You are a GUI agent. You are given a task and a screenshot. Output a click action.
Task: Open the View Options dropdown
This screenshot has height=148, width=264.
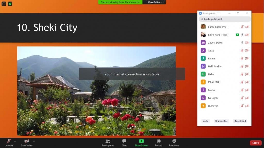point(156,2)
